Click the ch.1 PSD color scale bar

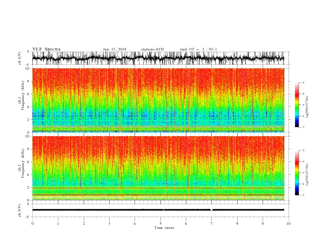pos(297,105)
